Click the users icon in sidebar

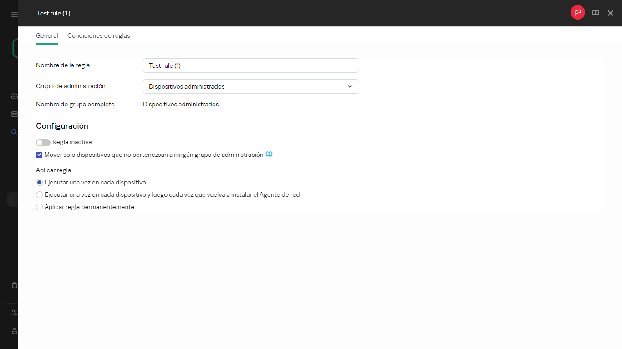coord(15,96)
